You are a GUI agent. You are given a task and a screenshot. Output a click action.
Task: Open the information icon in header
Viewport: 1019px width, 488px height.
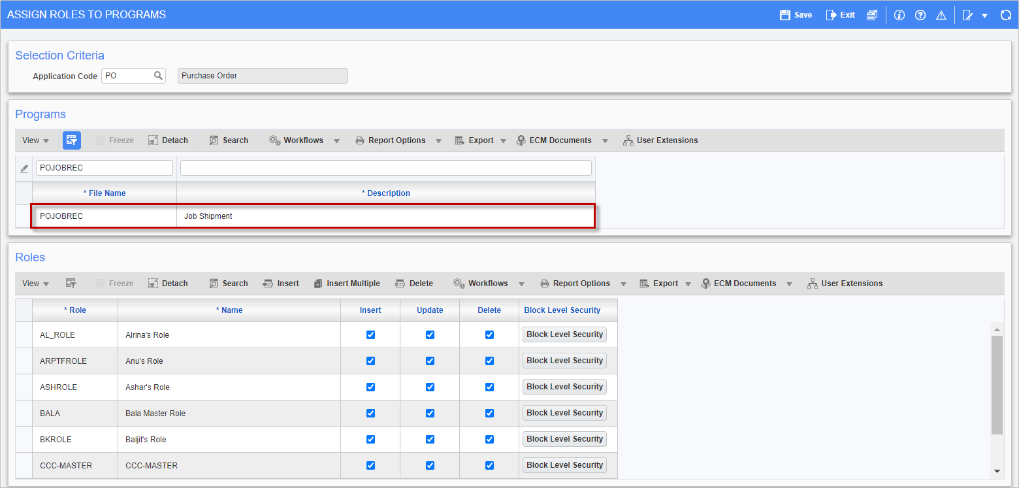[899, 14]
